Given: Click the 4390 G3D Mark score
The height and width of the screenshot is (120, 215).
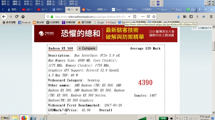Looking at the screenshot, I should click(145, 83).
